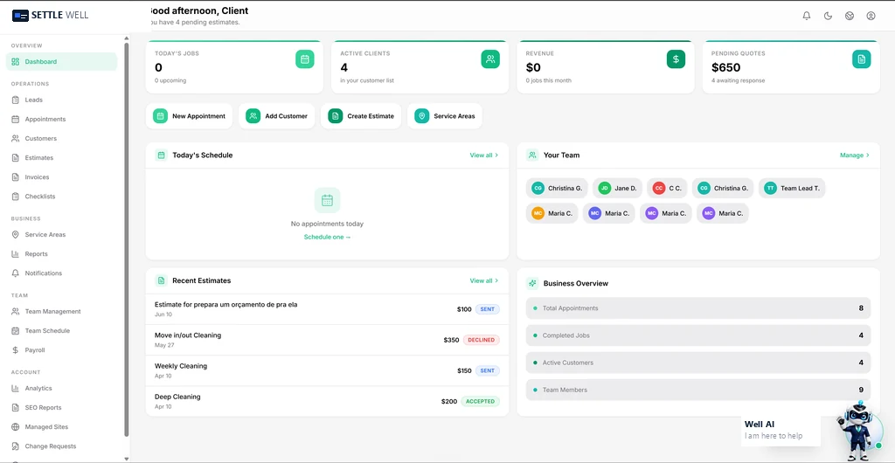Open Customers in the sidebar
This screenshot has height=463, width=895.
(62, 139)
